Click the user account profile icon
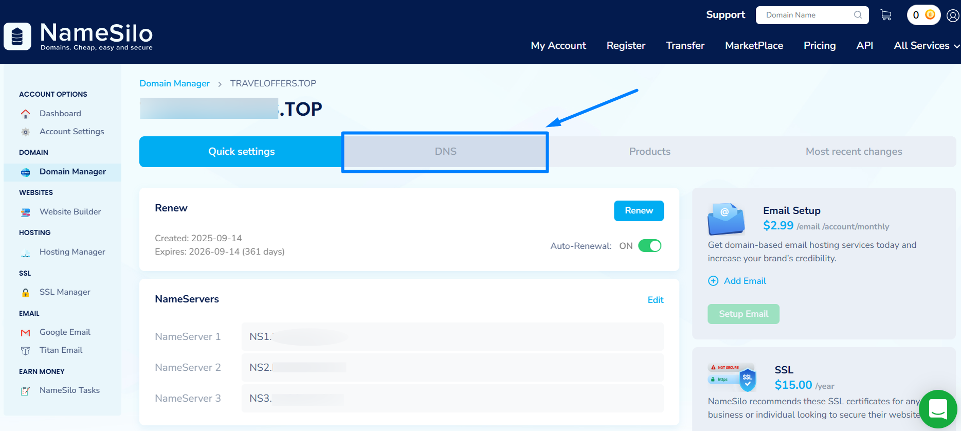Screen dimensions: 961x431 coord(952,15)
